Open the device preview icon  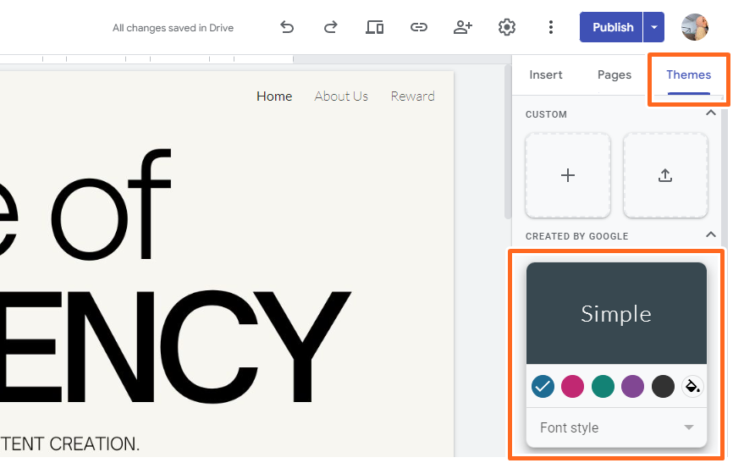click(374, 28)
